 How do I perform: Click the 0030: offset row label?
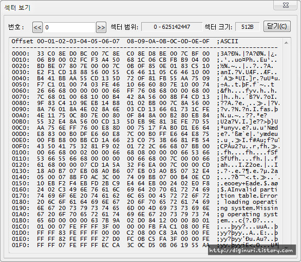[x=21, y=72]
